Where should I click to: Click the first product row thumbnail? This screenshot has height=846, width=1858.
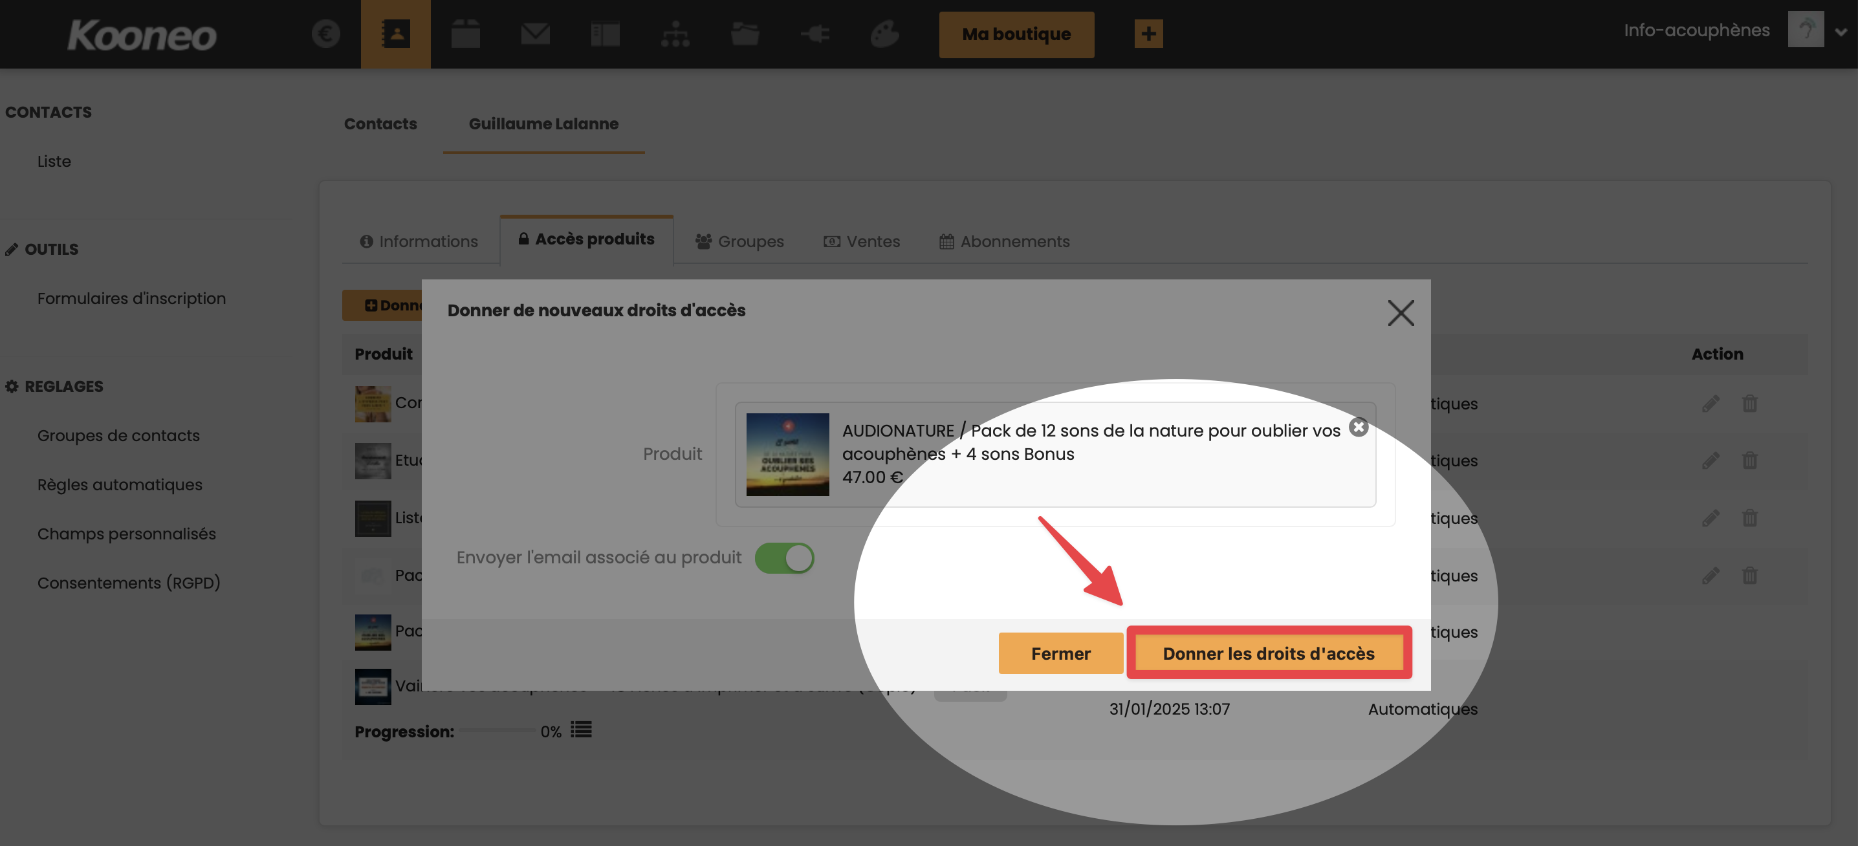pyautogui.click(x=373, y=404)
